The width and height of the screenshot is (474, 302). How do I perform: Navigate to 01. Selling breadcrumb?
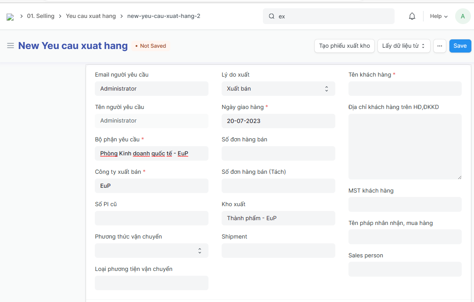click(40, 16)
